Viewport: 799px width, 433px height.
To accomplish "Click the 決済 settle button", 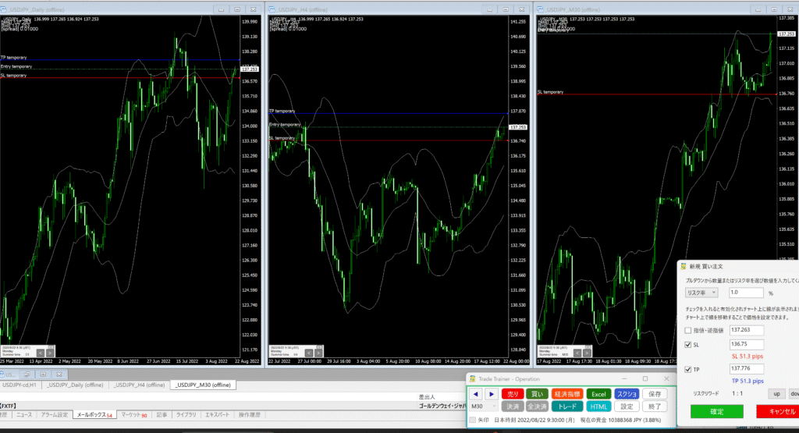I will (513, 406).
